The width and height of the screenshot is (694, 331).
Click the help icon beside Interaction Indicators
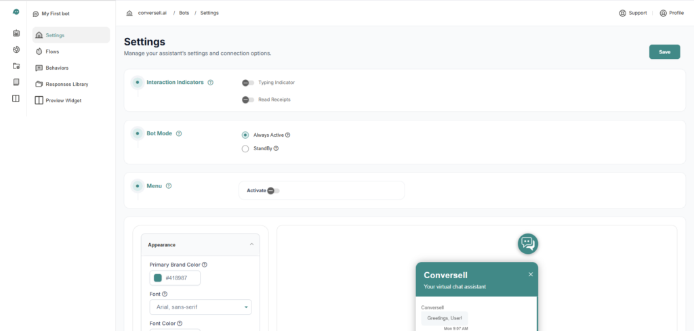point(211,83)
